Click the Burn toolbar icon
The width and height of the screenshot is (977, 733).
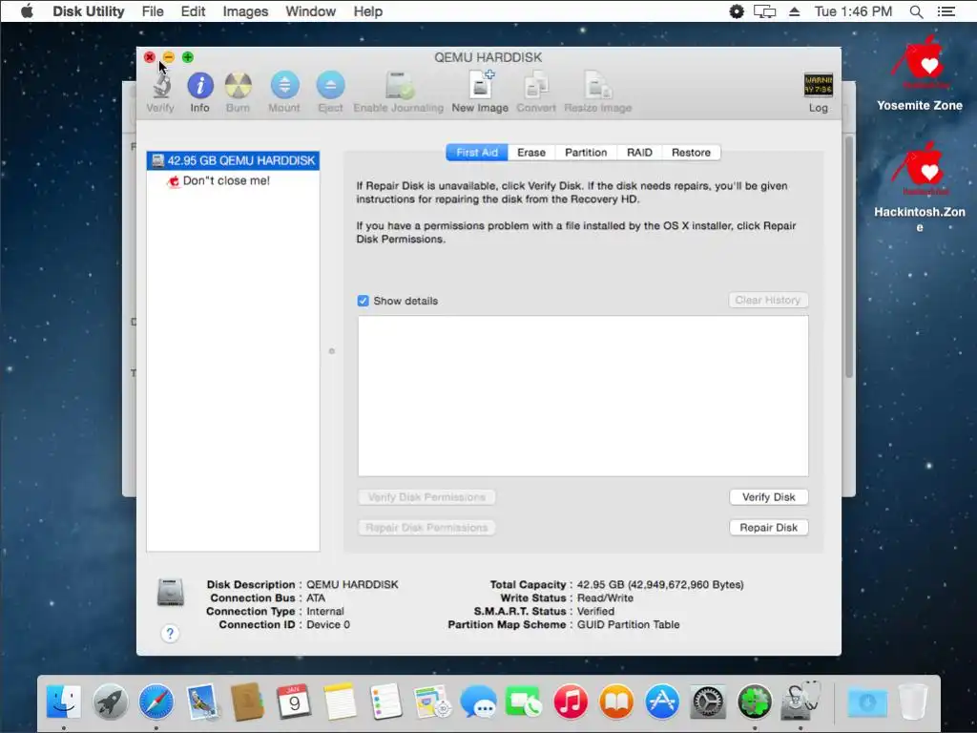pos(238,86)
